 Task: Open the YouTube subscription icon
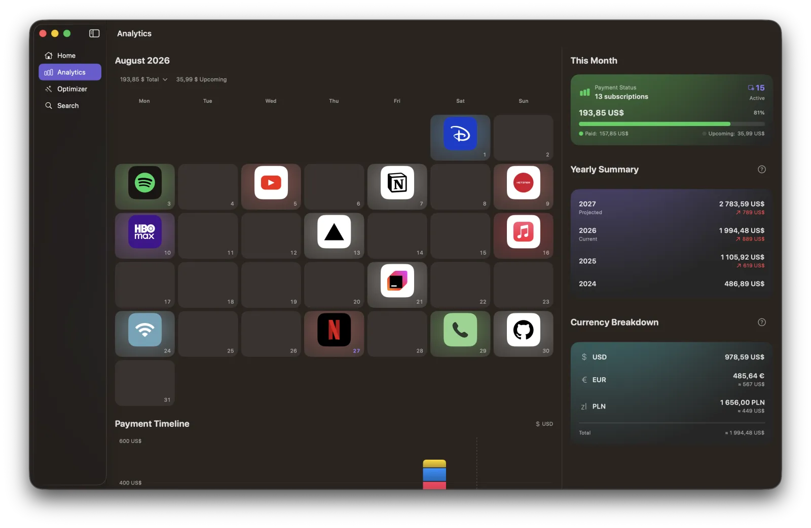point(271,183)
